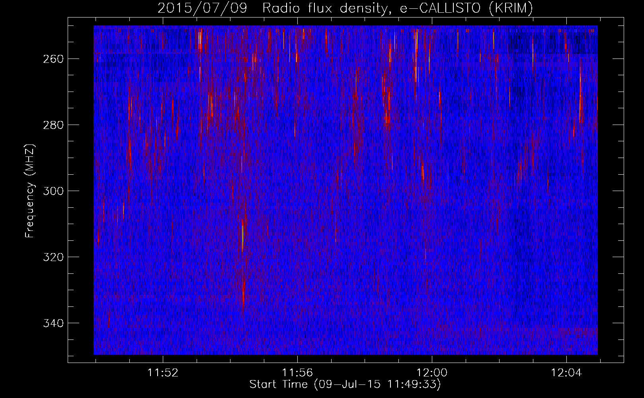Image resolution: width=644 pixels, height=398 pixels.
Task: Click the 12:04 time tick label
Action: pyautogui.click(x=566, y=373)
